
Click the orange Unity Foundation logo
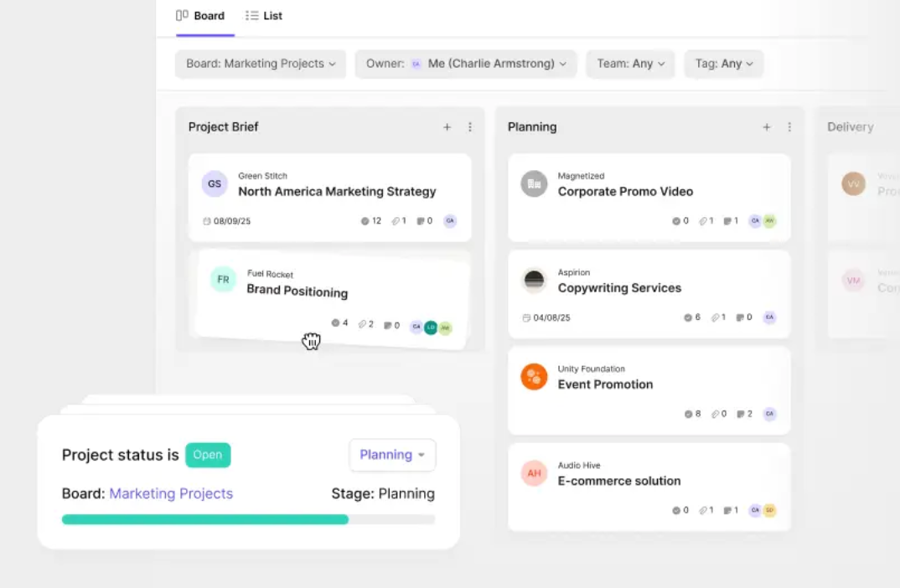point(534,377)
